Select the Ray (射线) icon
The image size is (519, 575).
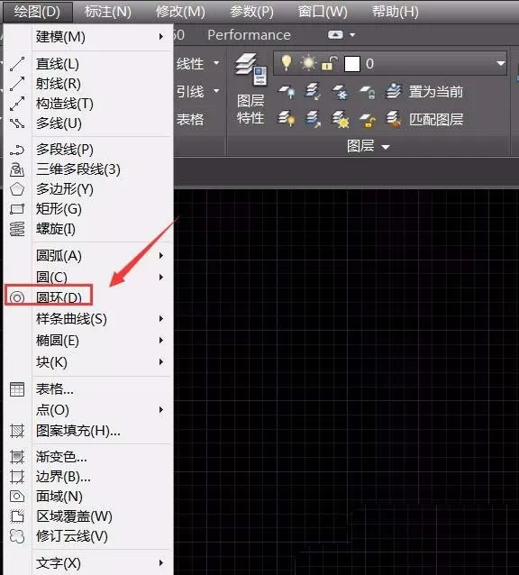tap(17, 84)
